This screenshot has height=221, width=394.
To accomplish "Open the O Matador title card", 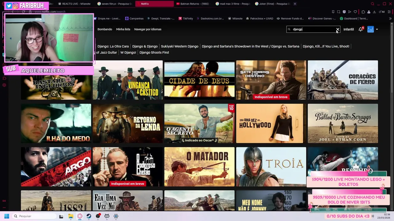I will [199, 167].
